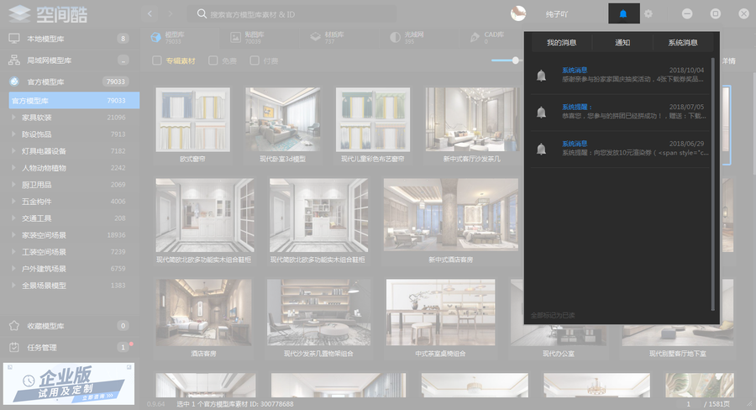Image resolution: width=756 pixels, height=410 pixels.
Task: Go forward with the right arrow button
Action: point(171,13)
